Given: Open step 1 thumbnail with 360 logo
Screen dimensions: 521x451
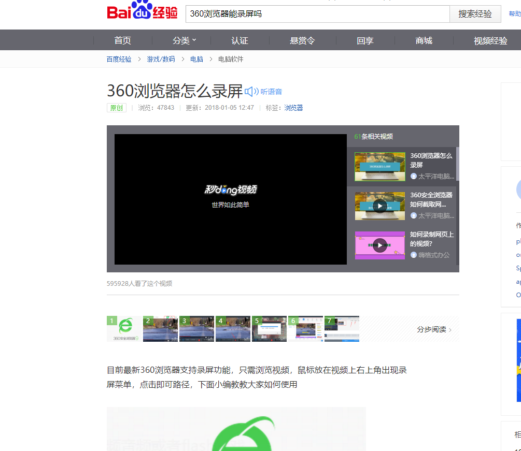Looking at the screenshot, I should [124, 329].
